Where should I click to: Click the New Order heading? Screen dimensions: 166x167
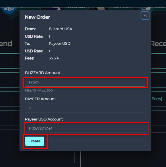(37, 17)
